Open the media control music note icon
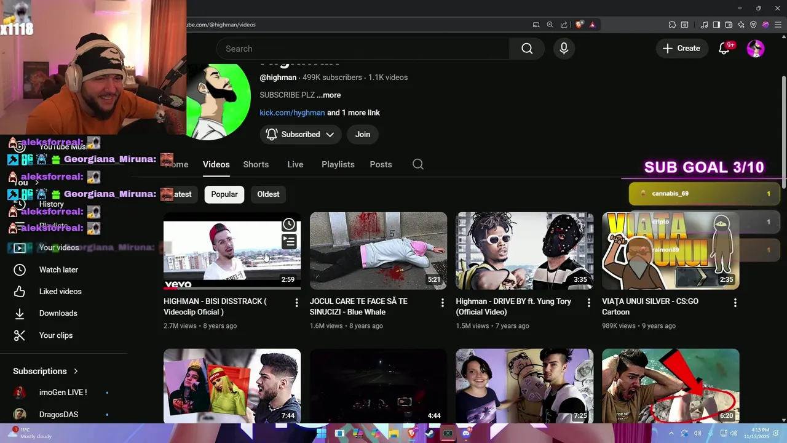 704,25
